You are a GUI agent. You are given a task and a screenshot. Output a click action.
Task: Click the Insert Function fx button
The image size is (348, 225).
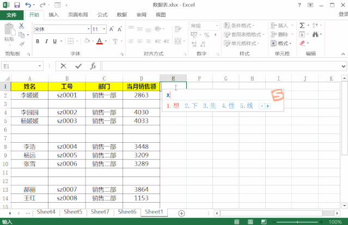coord(93,66)
